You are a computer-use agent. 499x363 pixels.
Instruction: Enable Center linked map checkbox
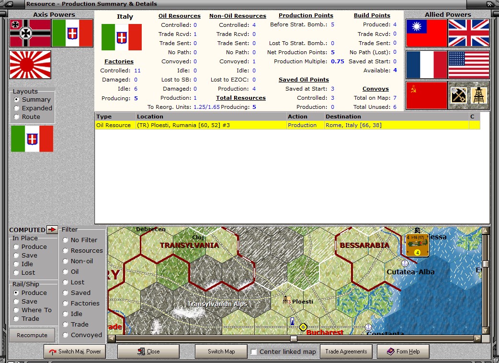coord(254,351)
